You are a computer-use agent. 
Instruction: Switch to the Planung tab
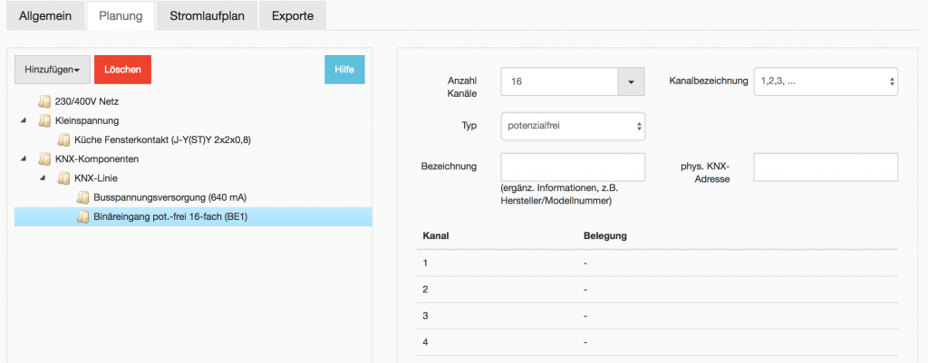point(121,16)
